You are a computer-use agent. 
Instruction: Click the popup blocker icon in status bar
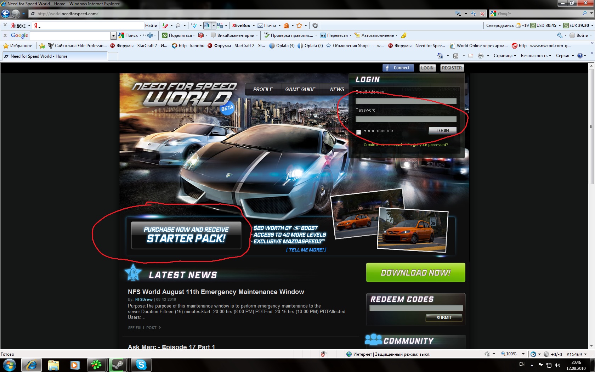(323, 354)
